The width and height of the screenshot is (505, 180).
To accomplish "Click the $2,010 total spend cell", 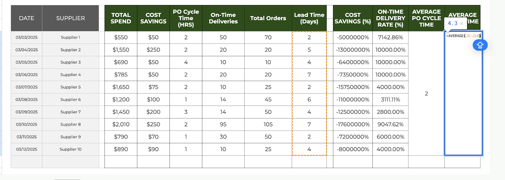I will 121,124.
